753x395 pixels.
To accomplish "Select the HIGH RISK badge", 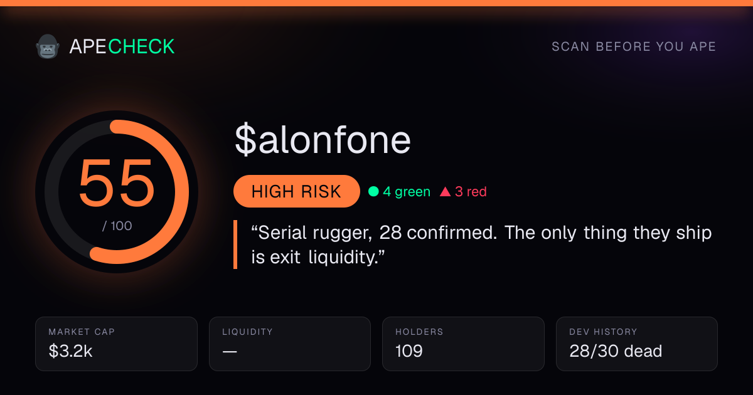I will point(296,191).
